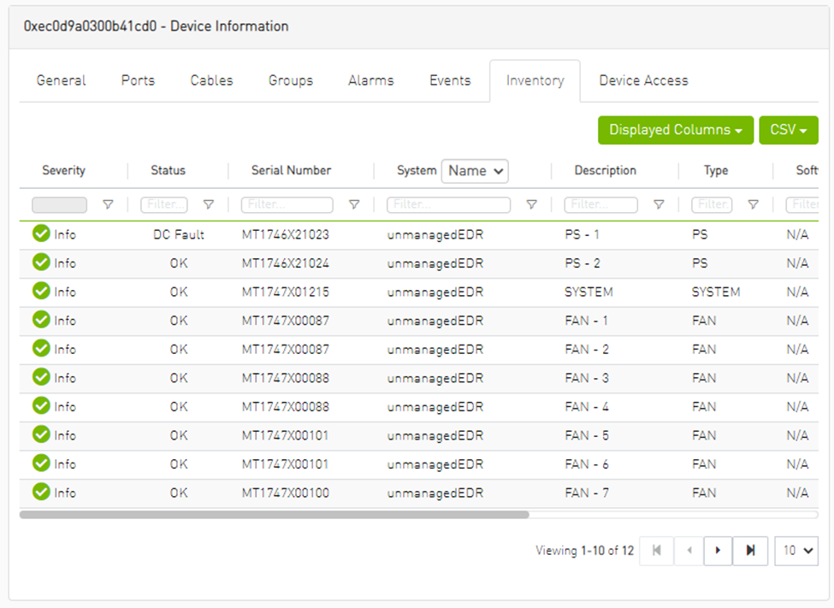Click the Type column filter funnel icon

click(753, 205)
